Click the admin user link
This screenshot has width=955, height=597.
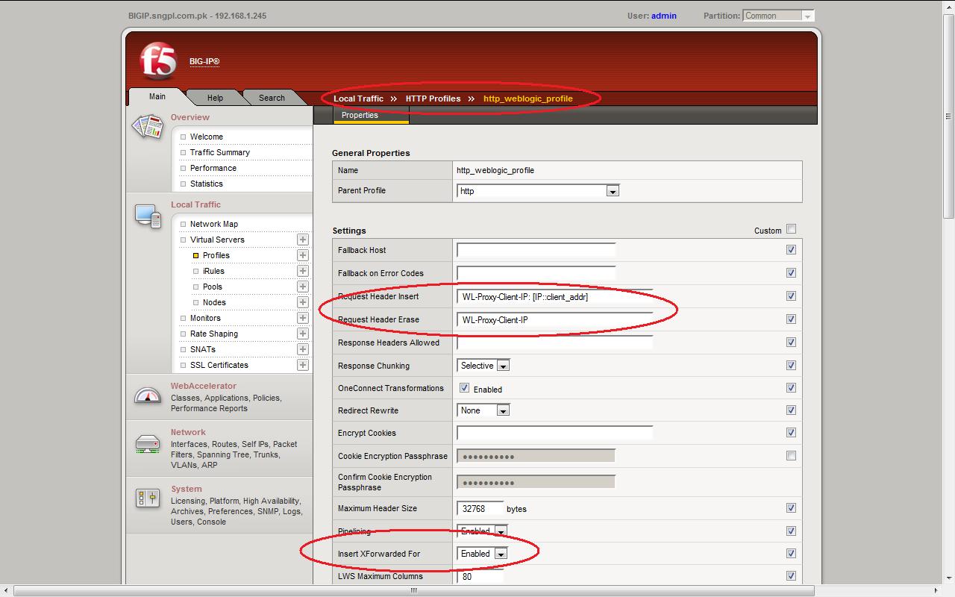pos(663,15)
